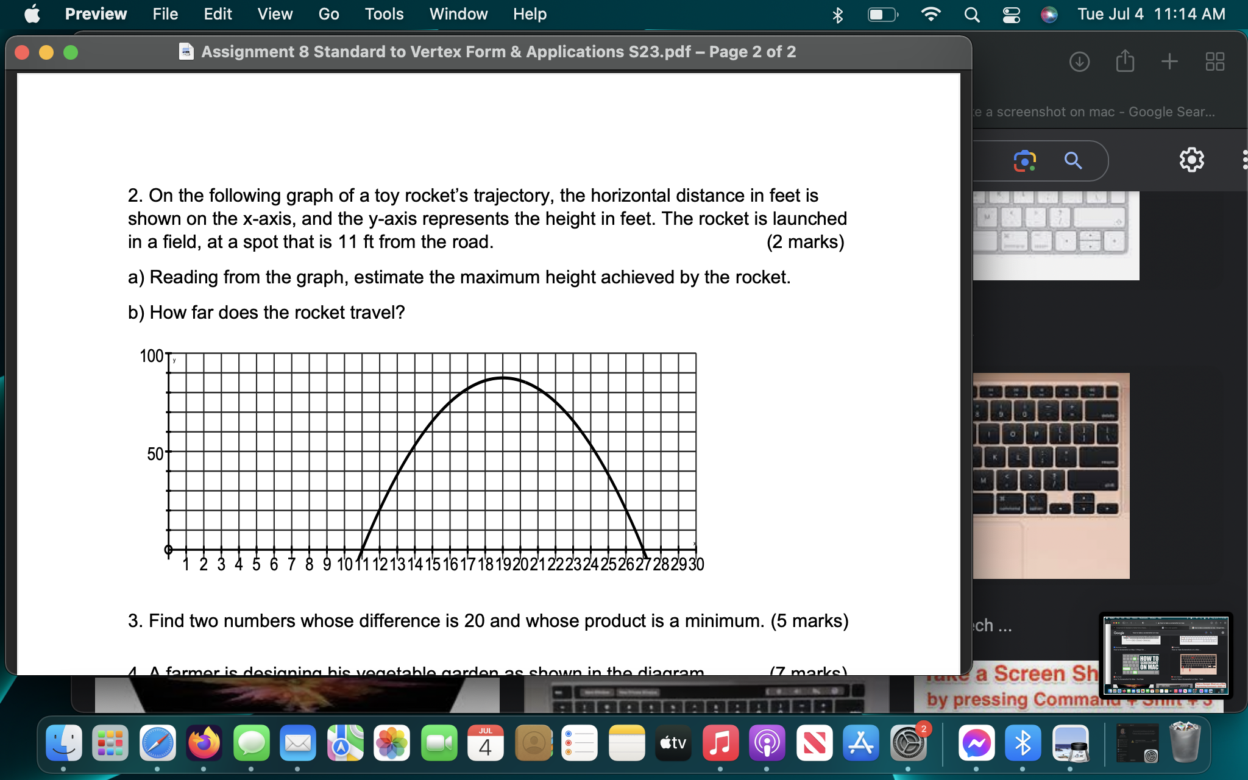Open the quick settings gear on the results page
The image size is (1248, 780).
(1191, 160)
